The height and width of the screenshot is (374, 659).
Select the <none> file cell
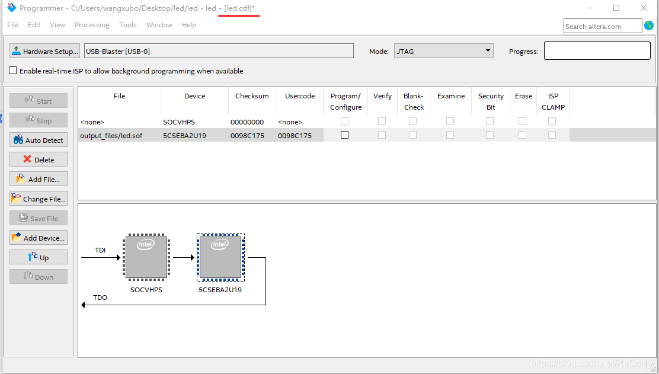(x=119, y=122)
